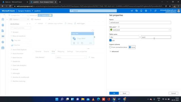
Task: Click the schema name field dbo
Action: tap(124, 37)
